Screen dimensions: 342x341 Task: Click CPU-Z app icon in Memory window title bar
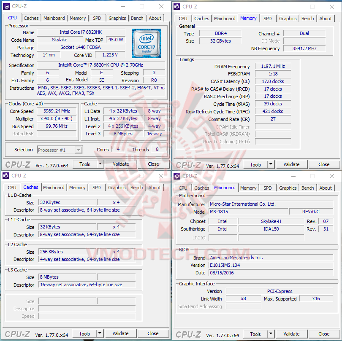177,7
